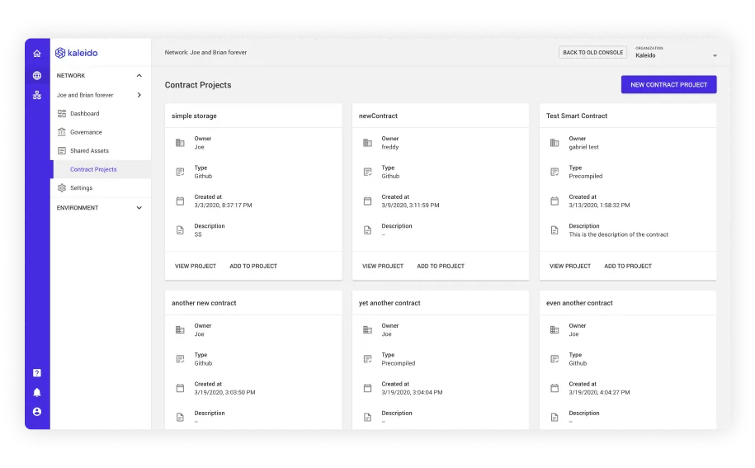This screenshot has height=468, width=755.
Task: Click calendar icon in Test Smart Contract card
Action: (x=554, y=201)
